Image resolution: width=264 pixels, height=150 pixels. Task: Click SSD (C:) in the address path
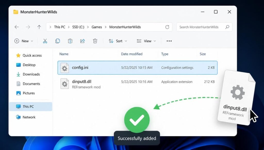pos(78,27)
